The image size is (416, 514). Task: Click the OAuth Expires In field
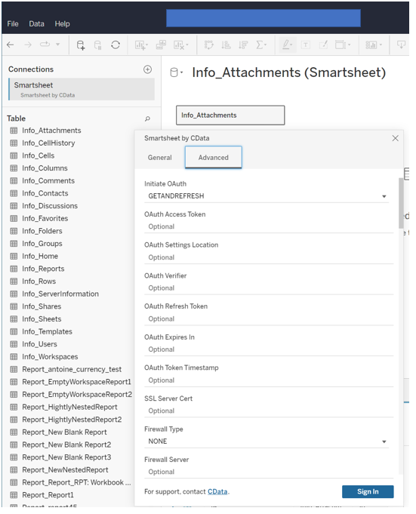tap(269, 349)
